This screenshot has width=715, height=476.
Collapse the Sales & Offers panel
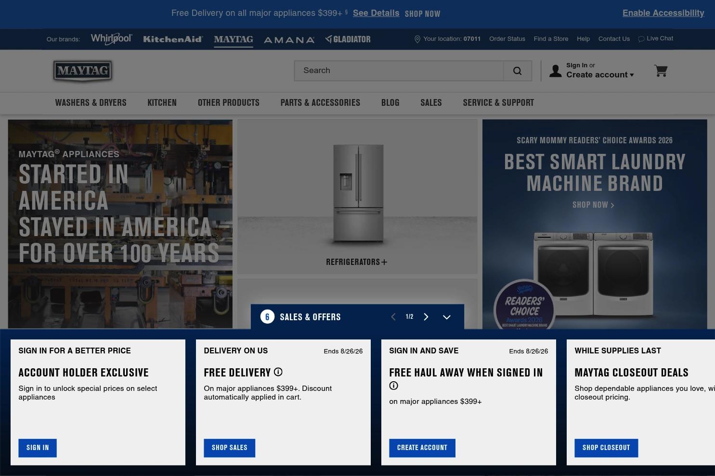(x=447, y=317)
